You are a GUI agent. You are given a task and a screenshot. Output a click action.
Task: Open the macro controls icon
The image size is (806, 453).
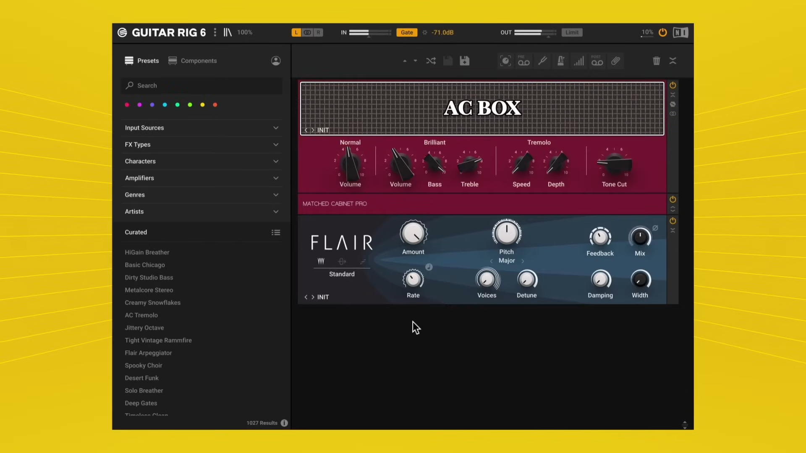click(x=505, y=61)
